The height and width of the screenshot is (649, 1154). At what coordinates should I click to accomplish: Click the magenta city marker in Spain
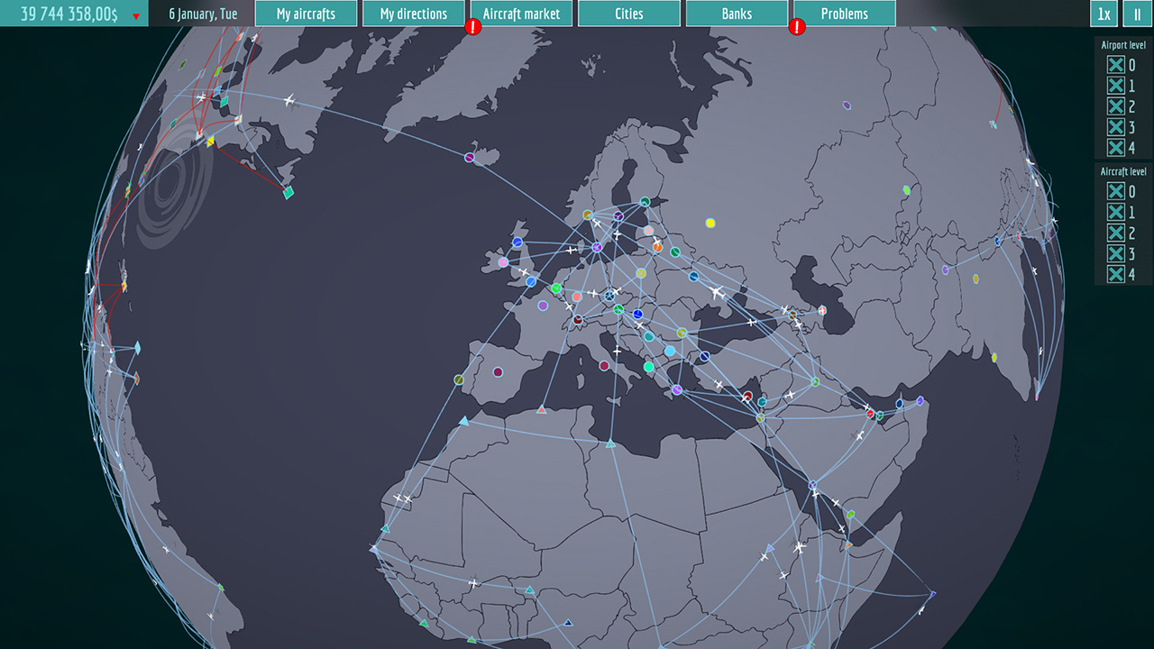(498, 370)
